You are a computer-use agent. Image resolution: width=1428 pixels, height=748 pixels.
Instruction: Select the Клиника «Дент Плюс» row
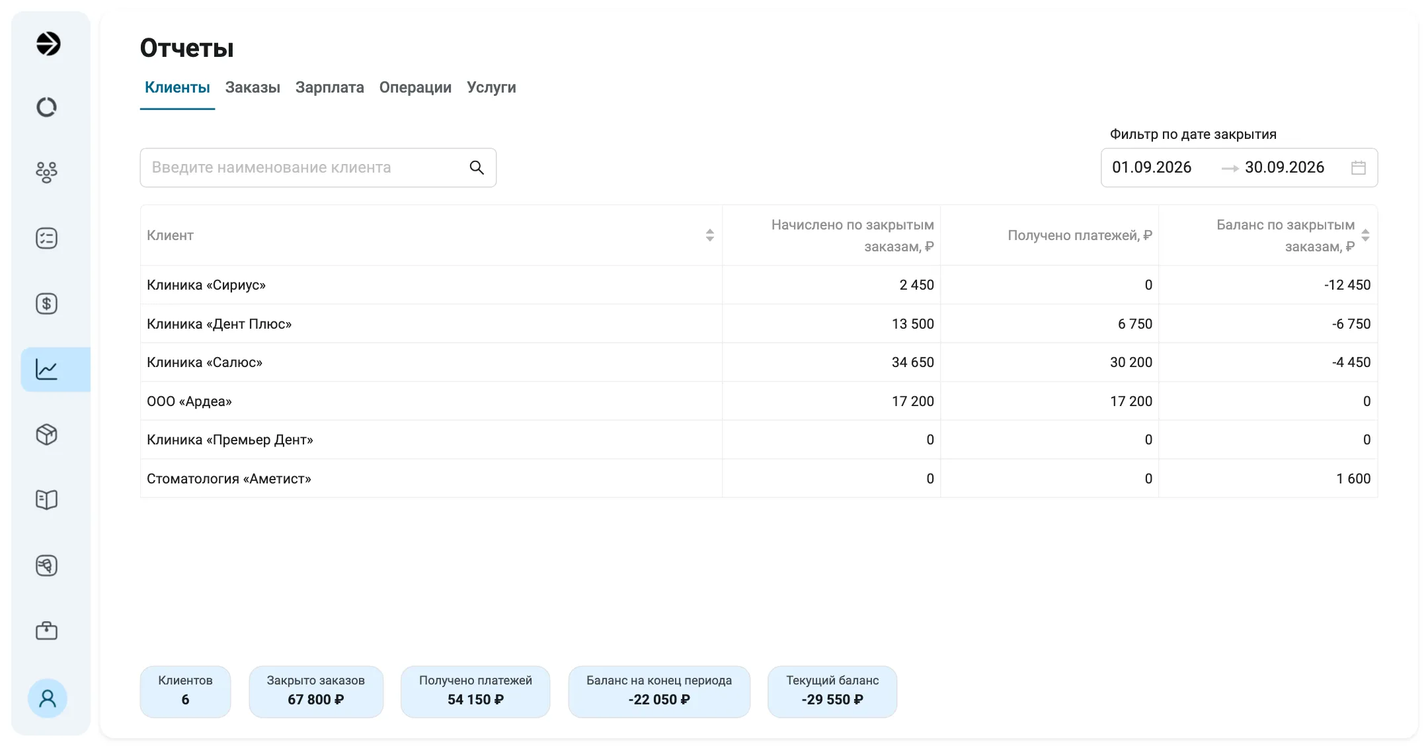click(x=759, y=324)
